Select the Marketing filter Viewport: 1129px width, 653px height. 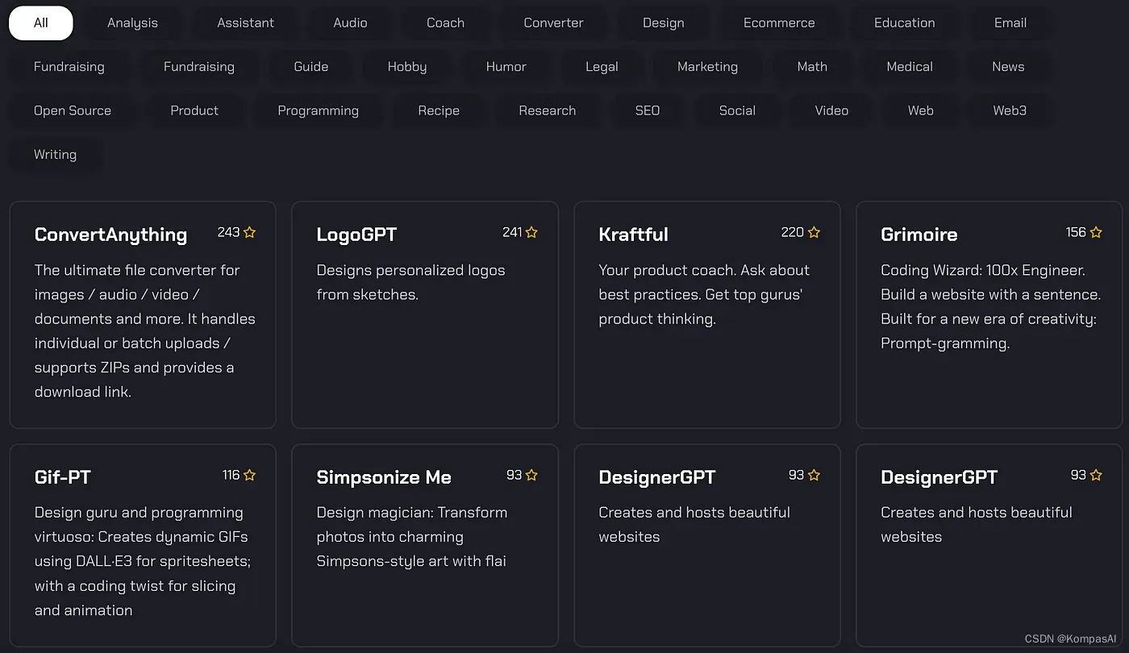point(708,67)
